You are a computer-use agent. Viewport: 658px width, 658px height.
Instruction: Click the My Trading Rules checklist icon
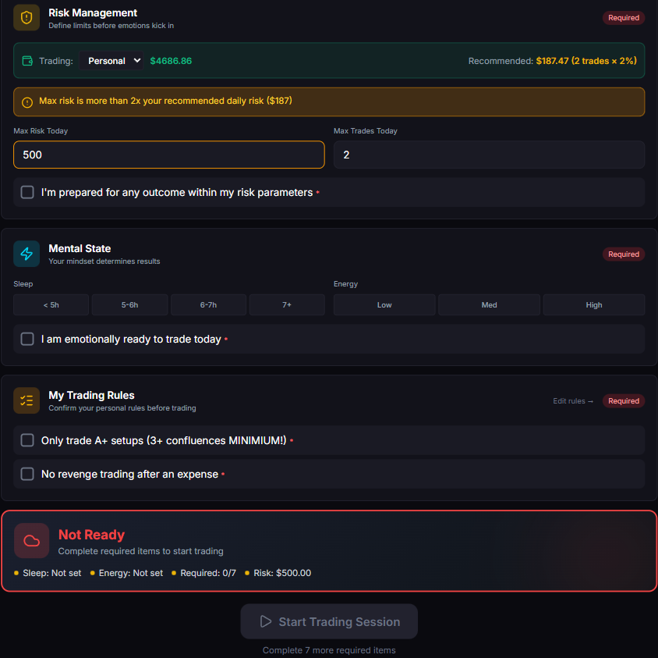pyautogui.click(x=27, y=400)
